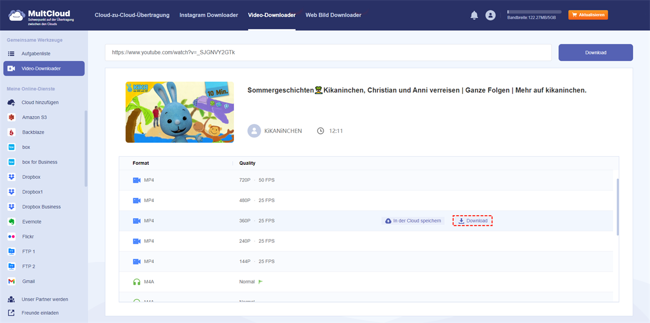Click the MultCloud logo
The image size is (650, 323).
coord(41,15)
